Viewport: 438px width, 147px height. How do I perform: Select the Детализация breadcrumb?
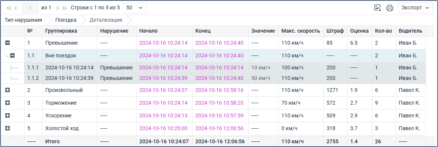[x=106, y=20]
